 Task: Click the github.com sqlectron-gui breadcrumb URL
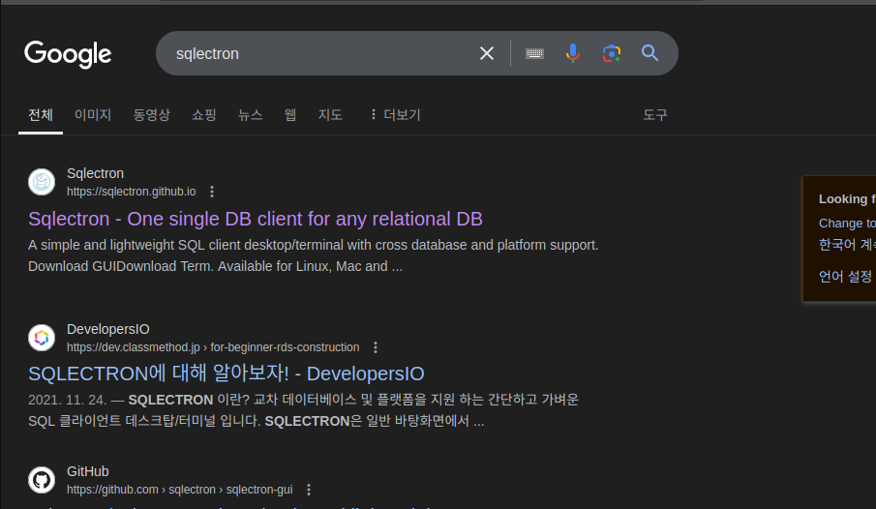[x=180, y=490]
